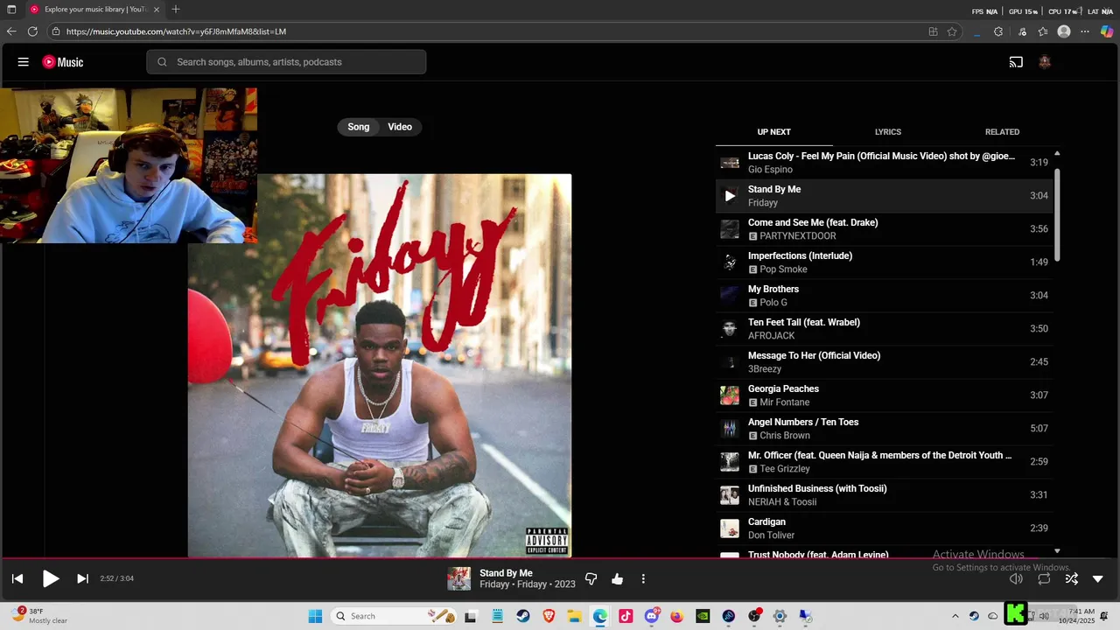This screenshot has width=1120, height=630.
Task: Focus the search songs, albums, artists field
Action: 286,62
